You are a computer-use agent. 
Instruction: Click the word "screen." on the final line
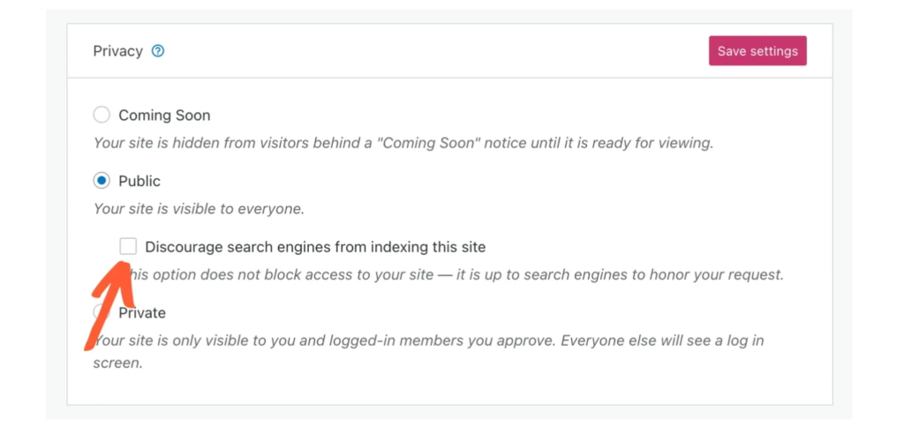[118, 363]
